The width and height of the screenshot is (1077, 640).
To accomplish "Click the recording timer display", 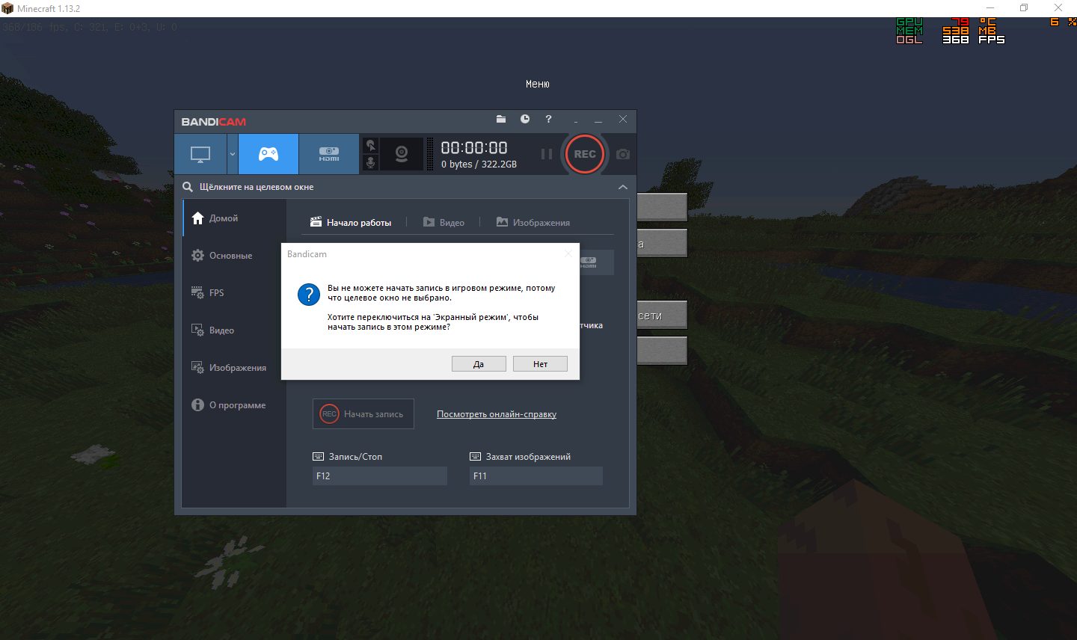I will (474, 148).
